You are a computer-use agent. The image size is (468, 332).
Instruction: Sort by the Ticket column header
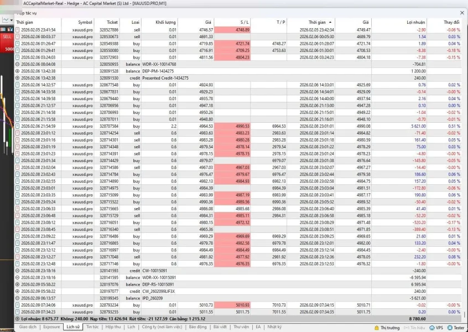point(107,22)
